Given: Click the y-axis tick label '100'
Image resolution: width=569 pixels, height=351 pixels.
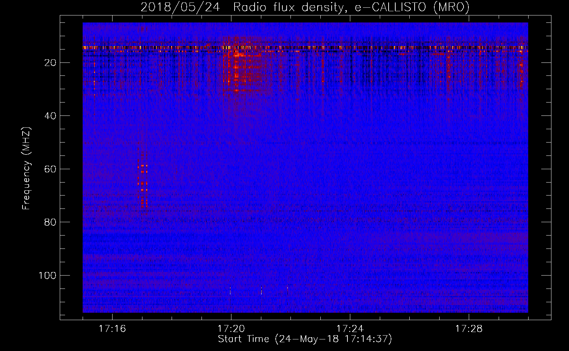Looking at the screenshot, I should 47,276.
